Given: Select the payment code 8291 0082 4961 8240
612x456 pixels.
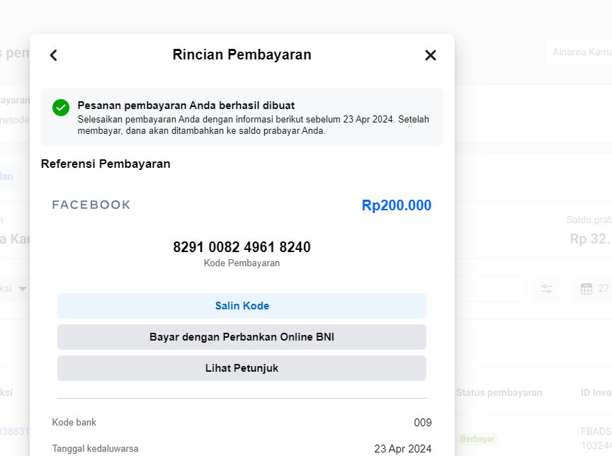Looking at the screenshot, I should click(x=242, y=248).
